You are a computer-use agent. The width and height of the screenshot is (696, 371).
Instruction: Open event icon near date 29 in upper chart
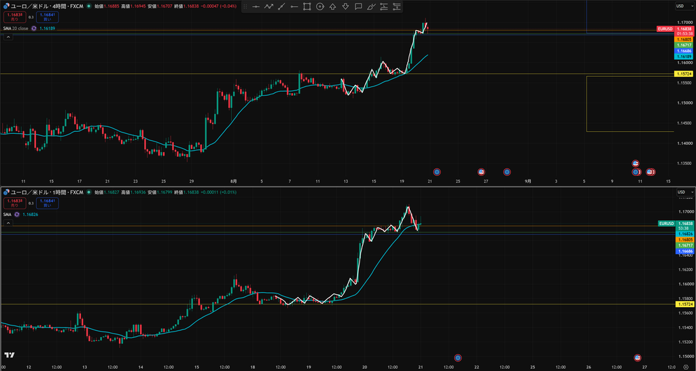(x=507, y=172)
